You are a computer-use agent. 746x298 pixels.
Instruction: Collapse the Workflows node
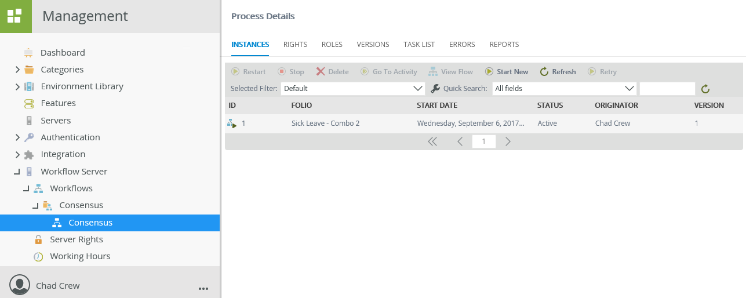(x=26, y=189)
